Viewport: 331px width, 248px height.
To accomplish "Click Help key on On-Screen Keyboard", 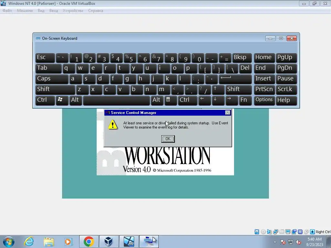I will (x=286, y=100).
